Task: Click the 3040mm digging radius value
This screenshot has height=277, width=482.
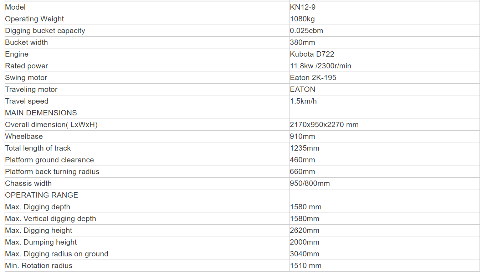Action: (x=304, y=254)
